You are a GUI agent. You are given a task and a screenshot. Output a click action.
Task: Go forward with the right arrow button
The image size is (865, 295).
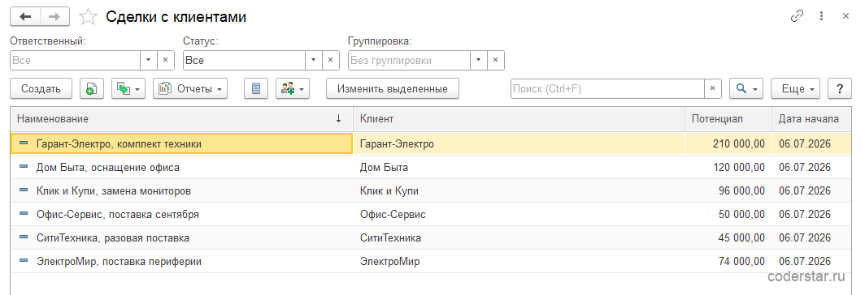click(54, 16)
